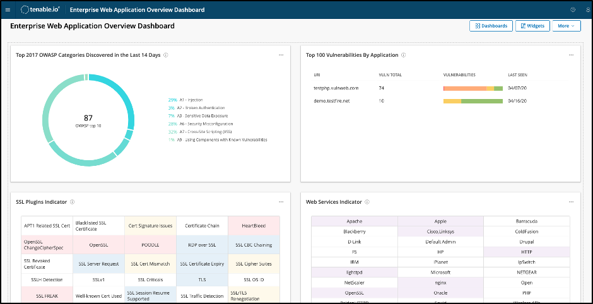Image resolution: width=593 pixels, height=304 pixels.
Task: Select Cisco,Linksys web service cell
Action: click(x=440, y=231)
